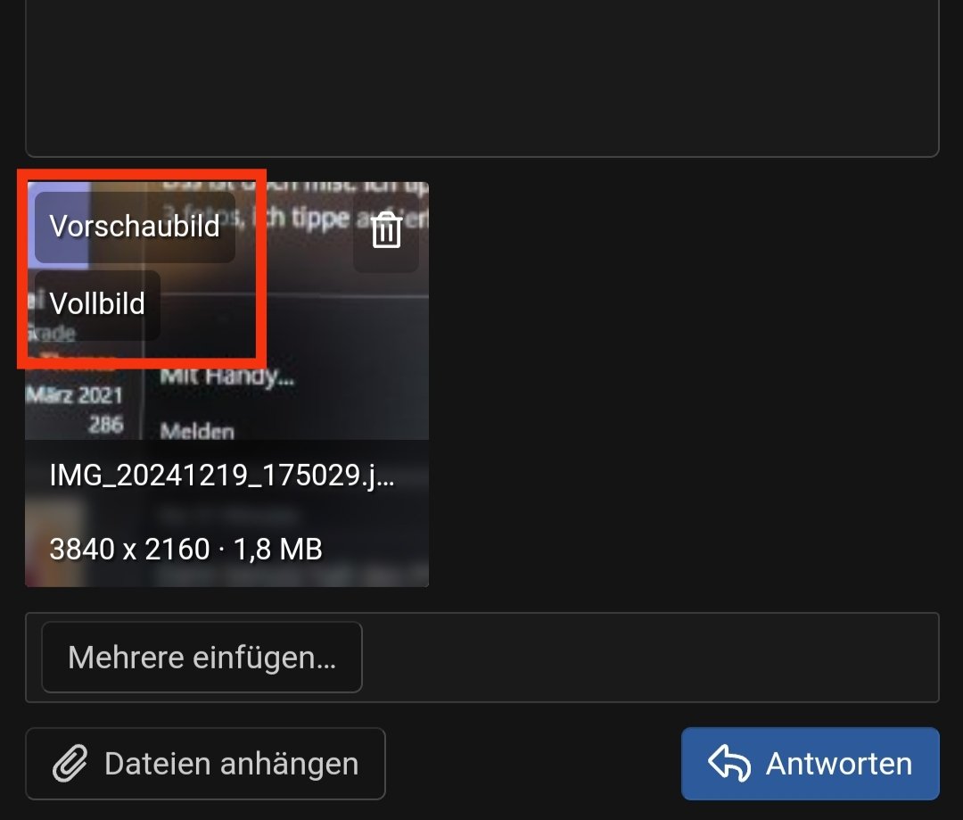The width and height of the screenshot is (963, 820).
Task: Click the paperclip icon
Action: pos(70,764)
